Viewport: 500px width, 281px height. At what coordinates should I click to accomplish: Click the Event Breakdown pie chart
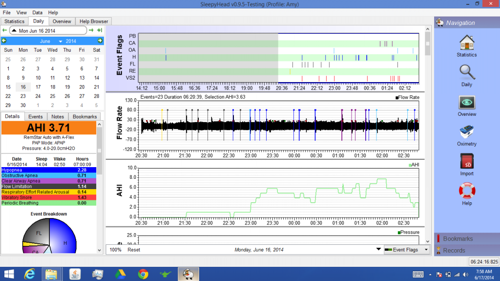(49, 236)
